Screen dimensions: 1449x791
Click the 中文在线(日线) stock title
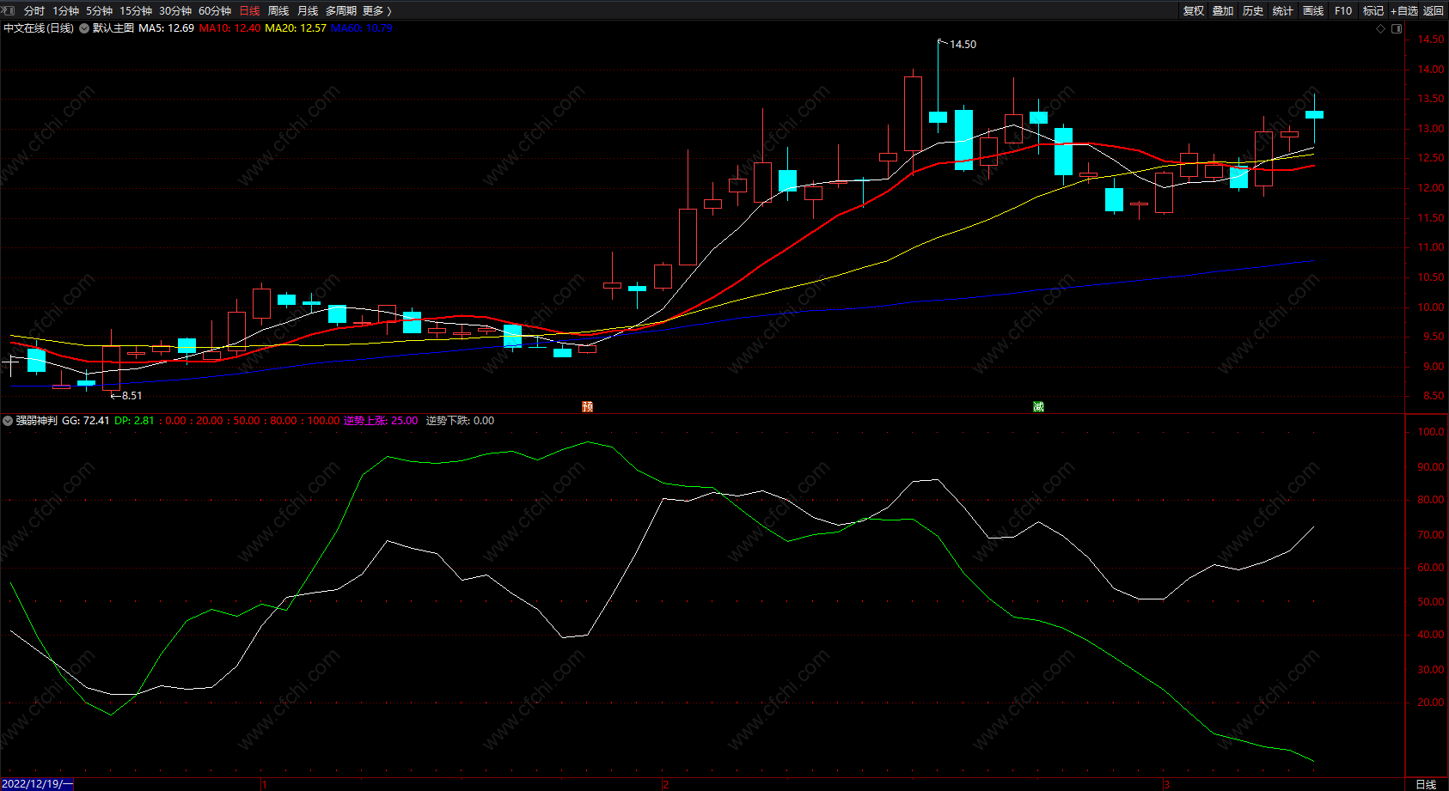[x=39, y=28]
